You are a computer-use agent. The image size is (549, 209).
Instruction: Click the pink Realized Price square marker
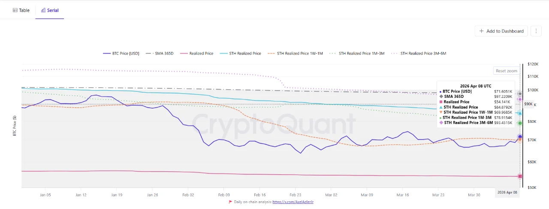point(520,176)
